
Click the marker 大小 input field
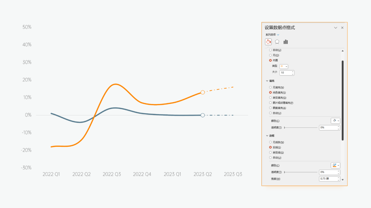285,73
